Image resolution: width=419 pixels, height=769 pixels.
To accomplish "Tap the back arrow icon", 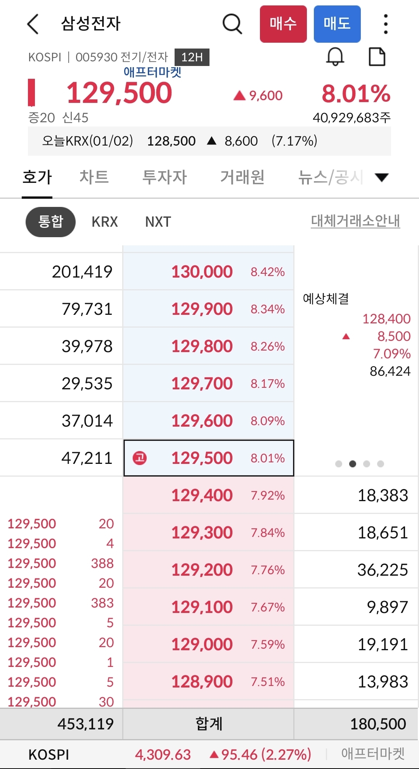I will (33, 24).
